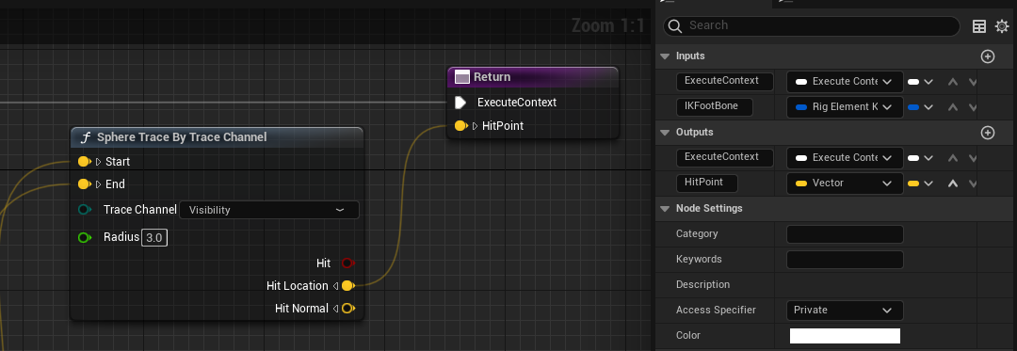This screenshot has width=1017, height=351.
Task: Open output ExecuteContext type dropdown
Action: click(x=845, y=157)
